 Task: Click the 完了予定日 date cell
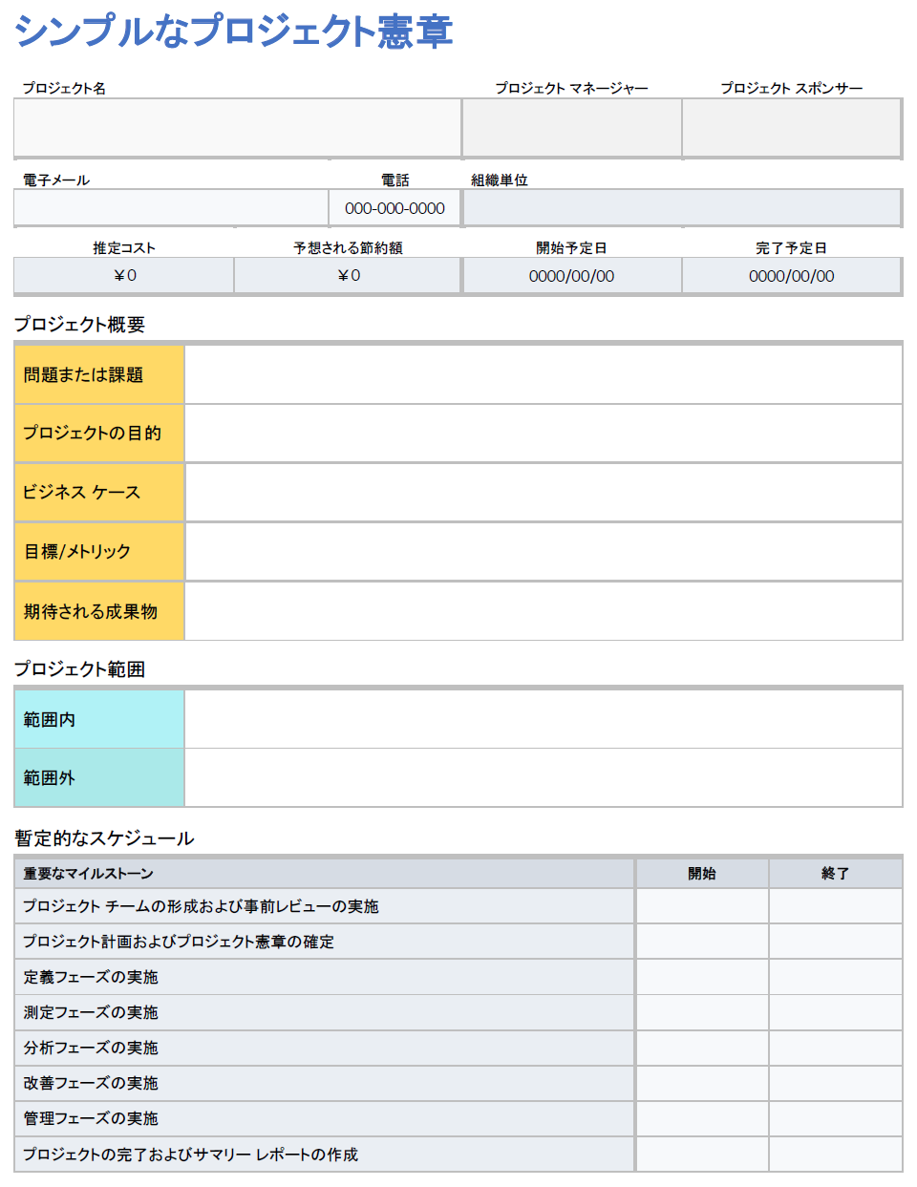791,275
